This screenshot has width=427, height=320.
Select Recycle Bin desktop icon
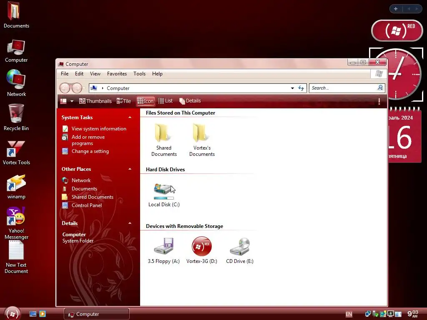click(x=16, y=117)
